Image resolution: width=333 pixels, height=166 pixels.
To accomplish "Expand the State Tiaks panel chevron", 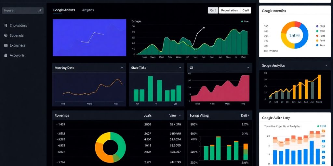I will click(180, 67).
